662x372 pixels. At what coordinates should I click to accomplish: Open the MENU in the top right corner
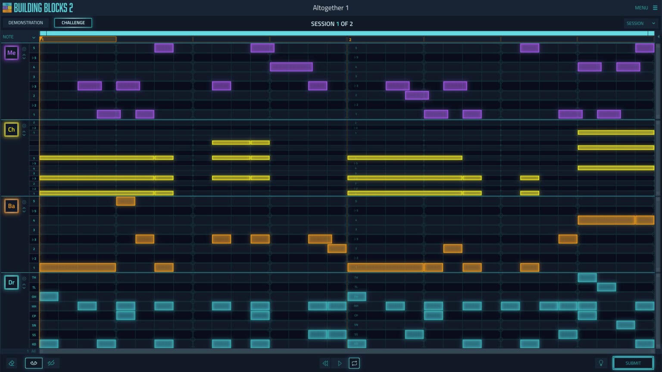pos(645,7)
